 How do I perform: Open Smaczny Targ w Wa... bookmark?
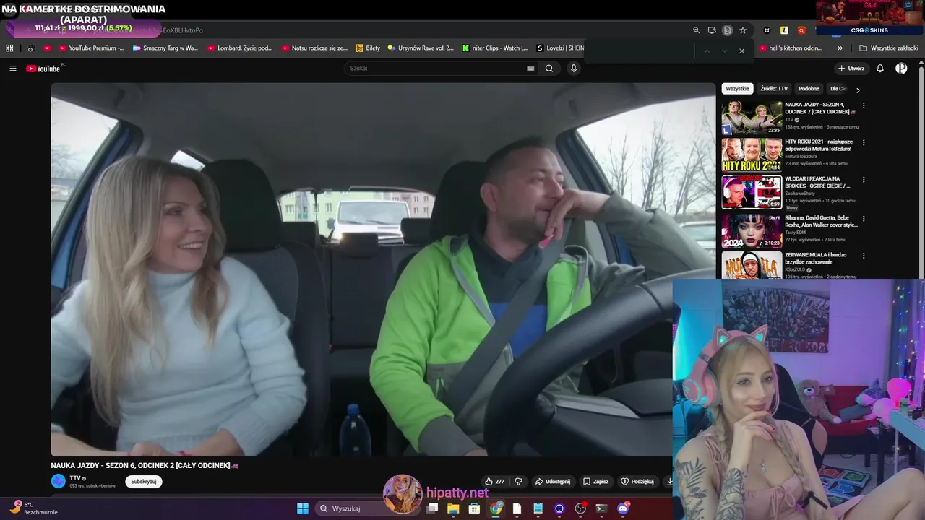coord(165,48)
